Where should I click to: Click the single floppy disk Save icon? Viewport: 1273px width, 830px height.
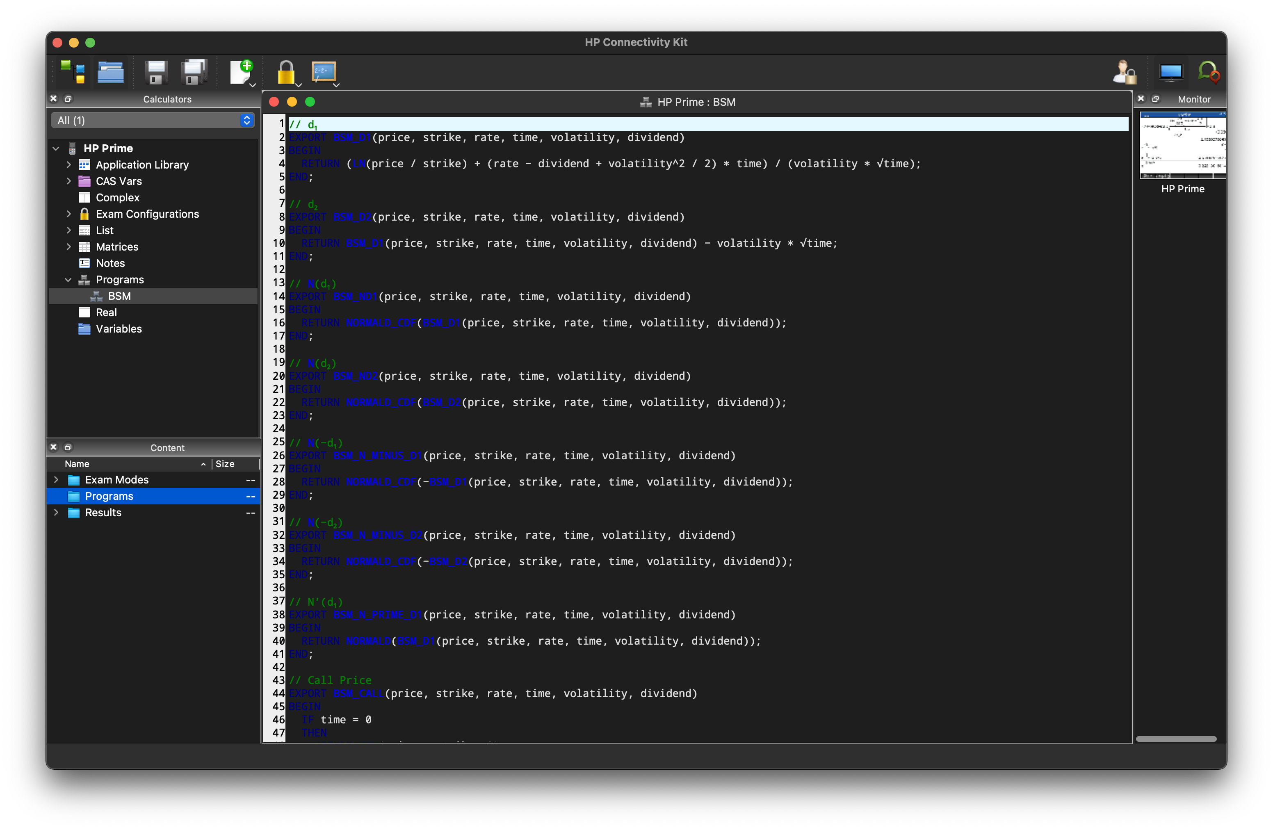[156, 72]
